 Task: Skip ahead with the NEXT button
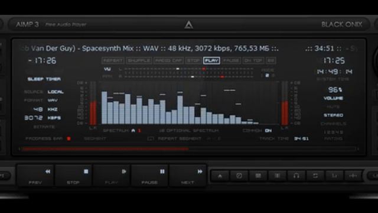188,176
